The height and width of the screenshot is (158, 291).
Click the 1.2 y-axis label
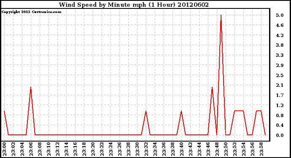click(280, 105)
